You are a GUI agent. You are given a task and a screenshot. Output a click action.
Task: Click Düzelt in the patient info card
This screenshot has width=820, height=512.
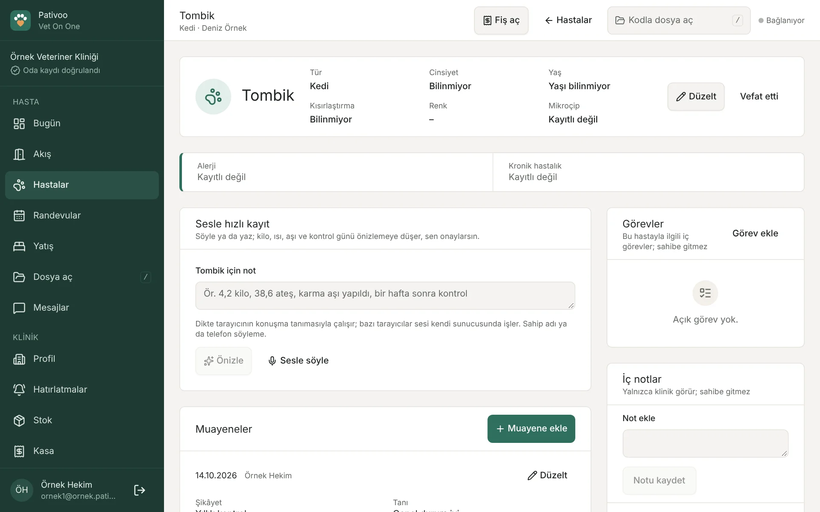tap(696, 96)
